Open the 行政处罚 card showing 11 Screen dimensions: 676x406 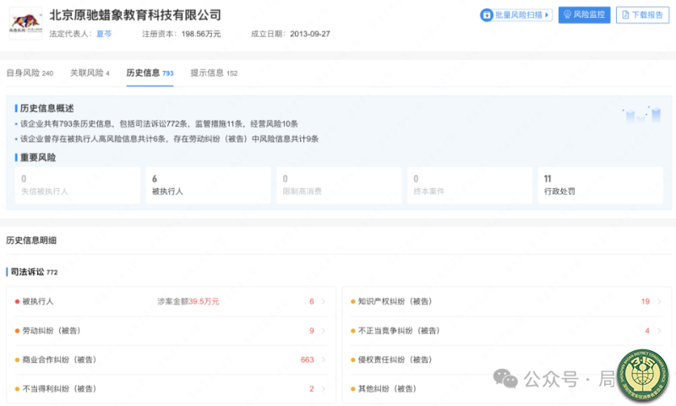coord(601,185)
